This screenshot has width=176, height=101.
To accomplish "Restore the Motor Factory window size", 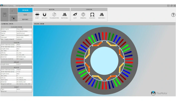I will tap(171, 6).
